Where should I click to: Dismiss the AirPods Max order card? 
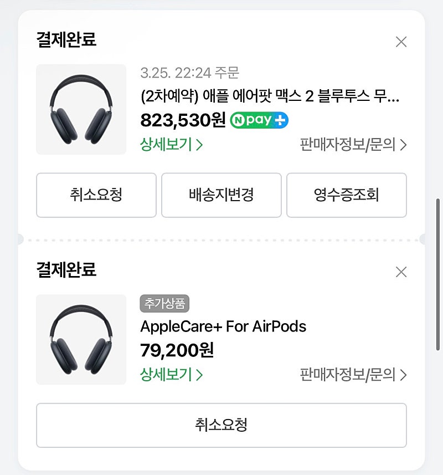point(401,42)
